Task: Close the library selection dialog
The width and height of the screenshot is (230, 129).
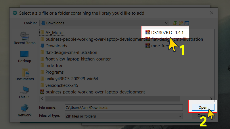Action: click(212, 13)
